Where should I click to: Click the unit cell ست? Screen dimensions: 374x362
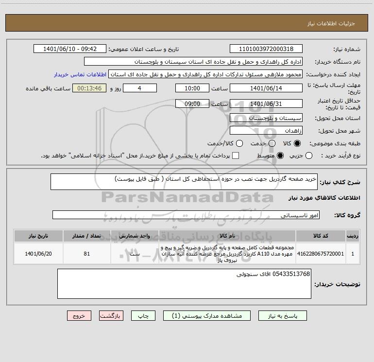coord(135,254)
